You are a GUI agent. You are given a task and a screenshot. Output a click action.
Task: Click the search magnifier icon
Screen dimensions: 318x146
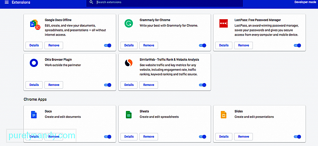point(91,2)
